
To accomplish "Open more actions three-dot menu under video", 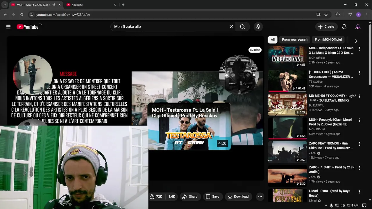I will [x=260, y=197].
